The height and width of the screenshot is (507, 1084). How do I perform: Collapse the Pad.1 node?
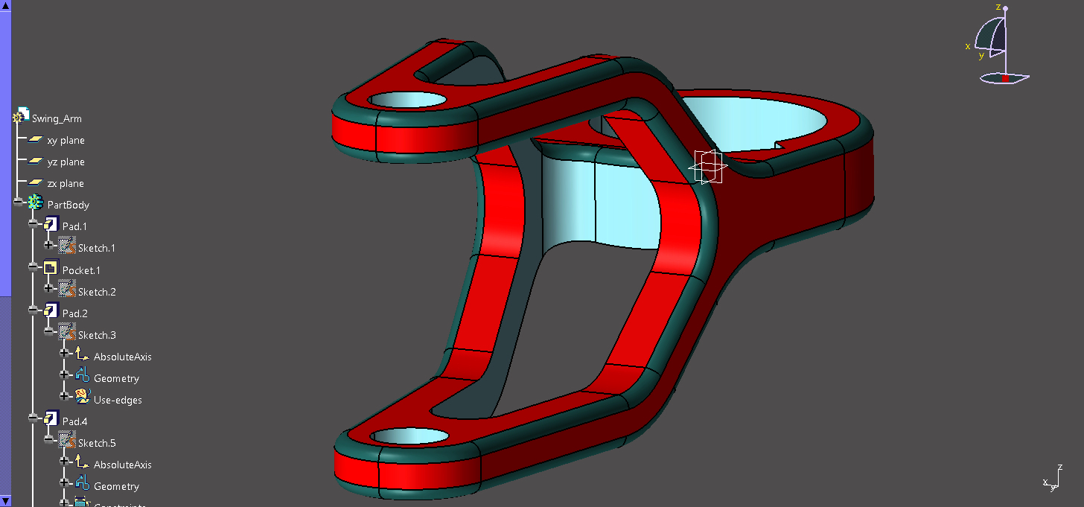click(34, 224)
